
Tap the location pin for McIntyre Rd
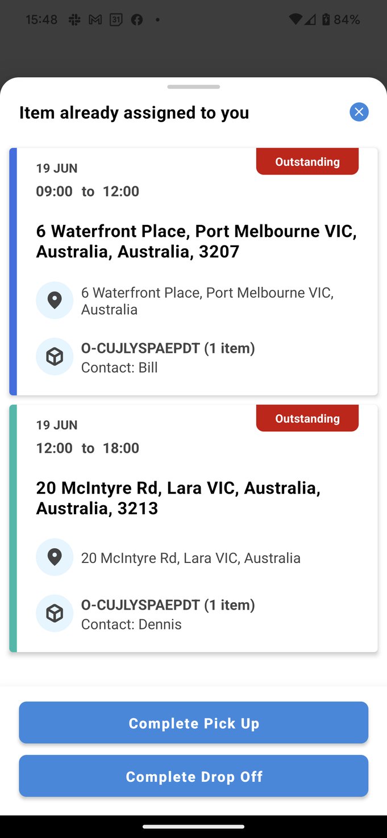55,557
